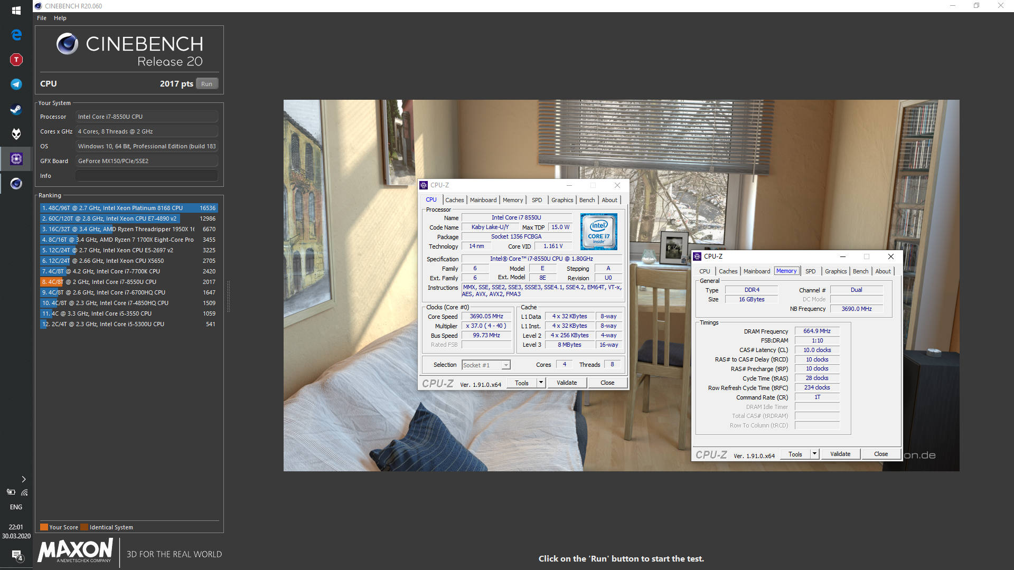Switch to Caches tab in Memory CPU-Z window
Screen dimensions: 1014x570
(728, 271)
